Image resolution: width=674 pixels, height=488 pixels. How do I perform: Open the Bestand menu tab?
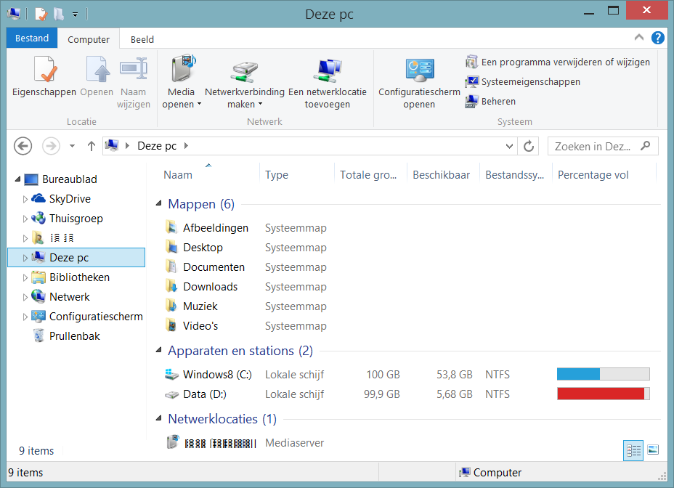tap(32, 38)
